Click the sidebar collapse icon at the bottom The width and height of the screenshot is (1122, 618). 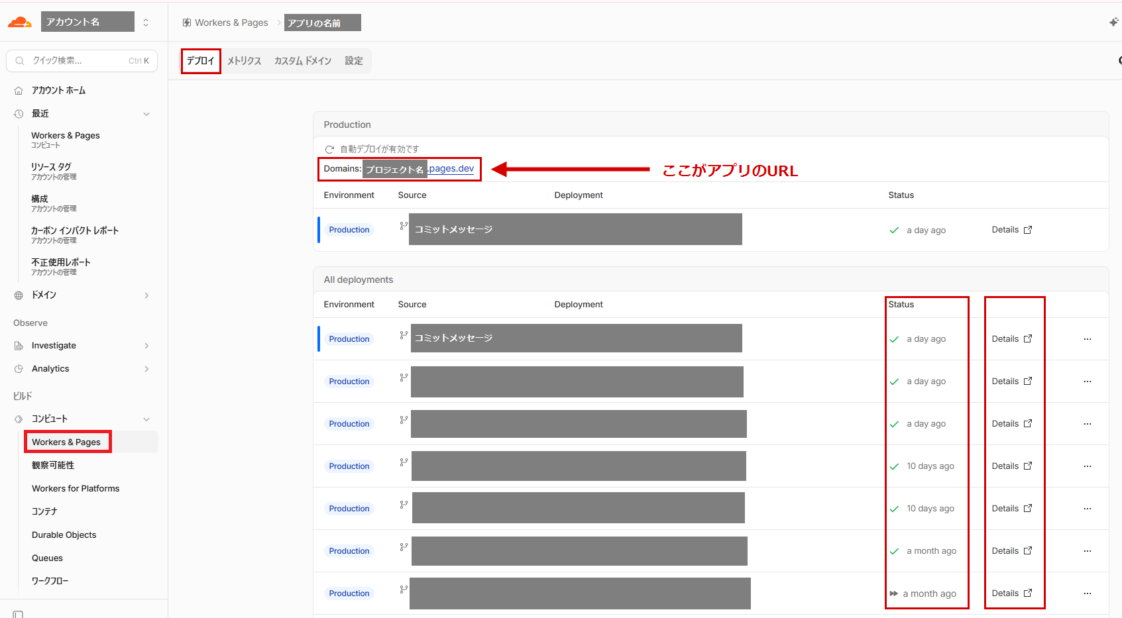(x=18, y=614)
